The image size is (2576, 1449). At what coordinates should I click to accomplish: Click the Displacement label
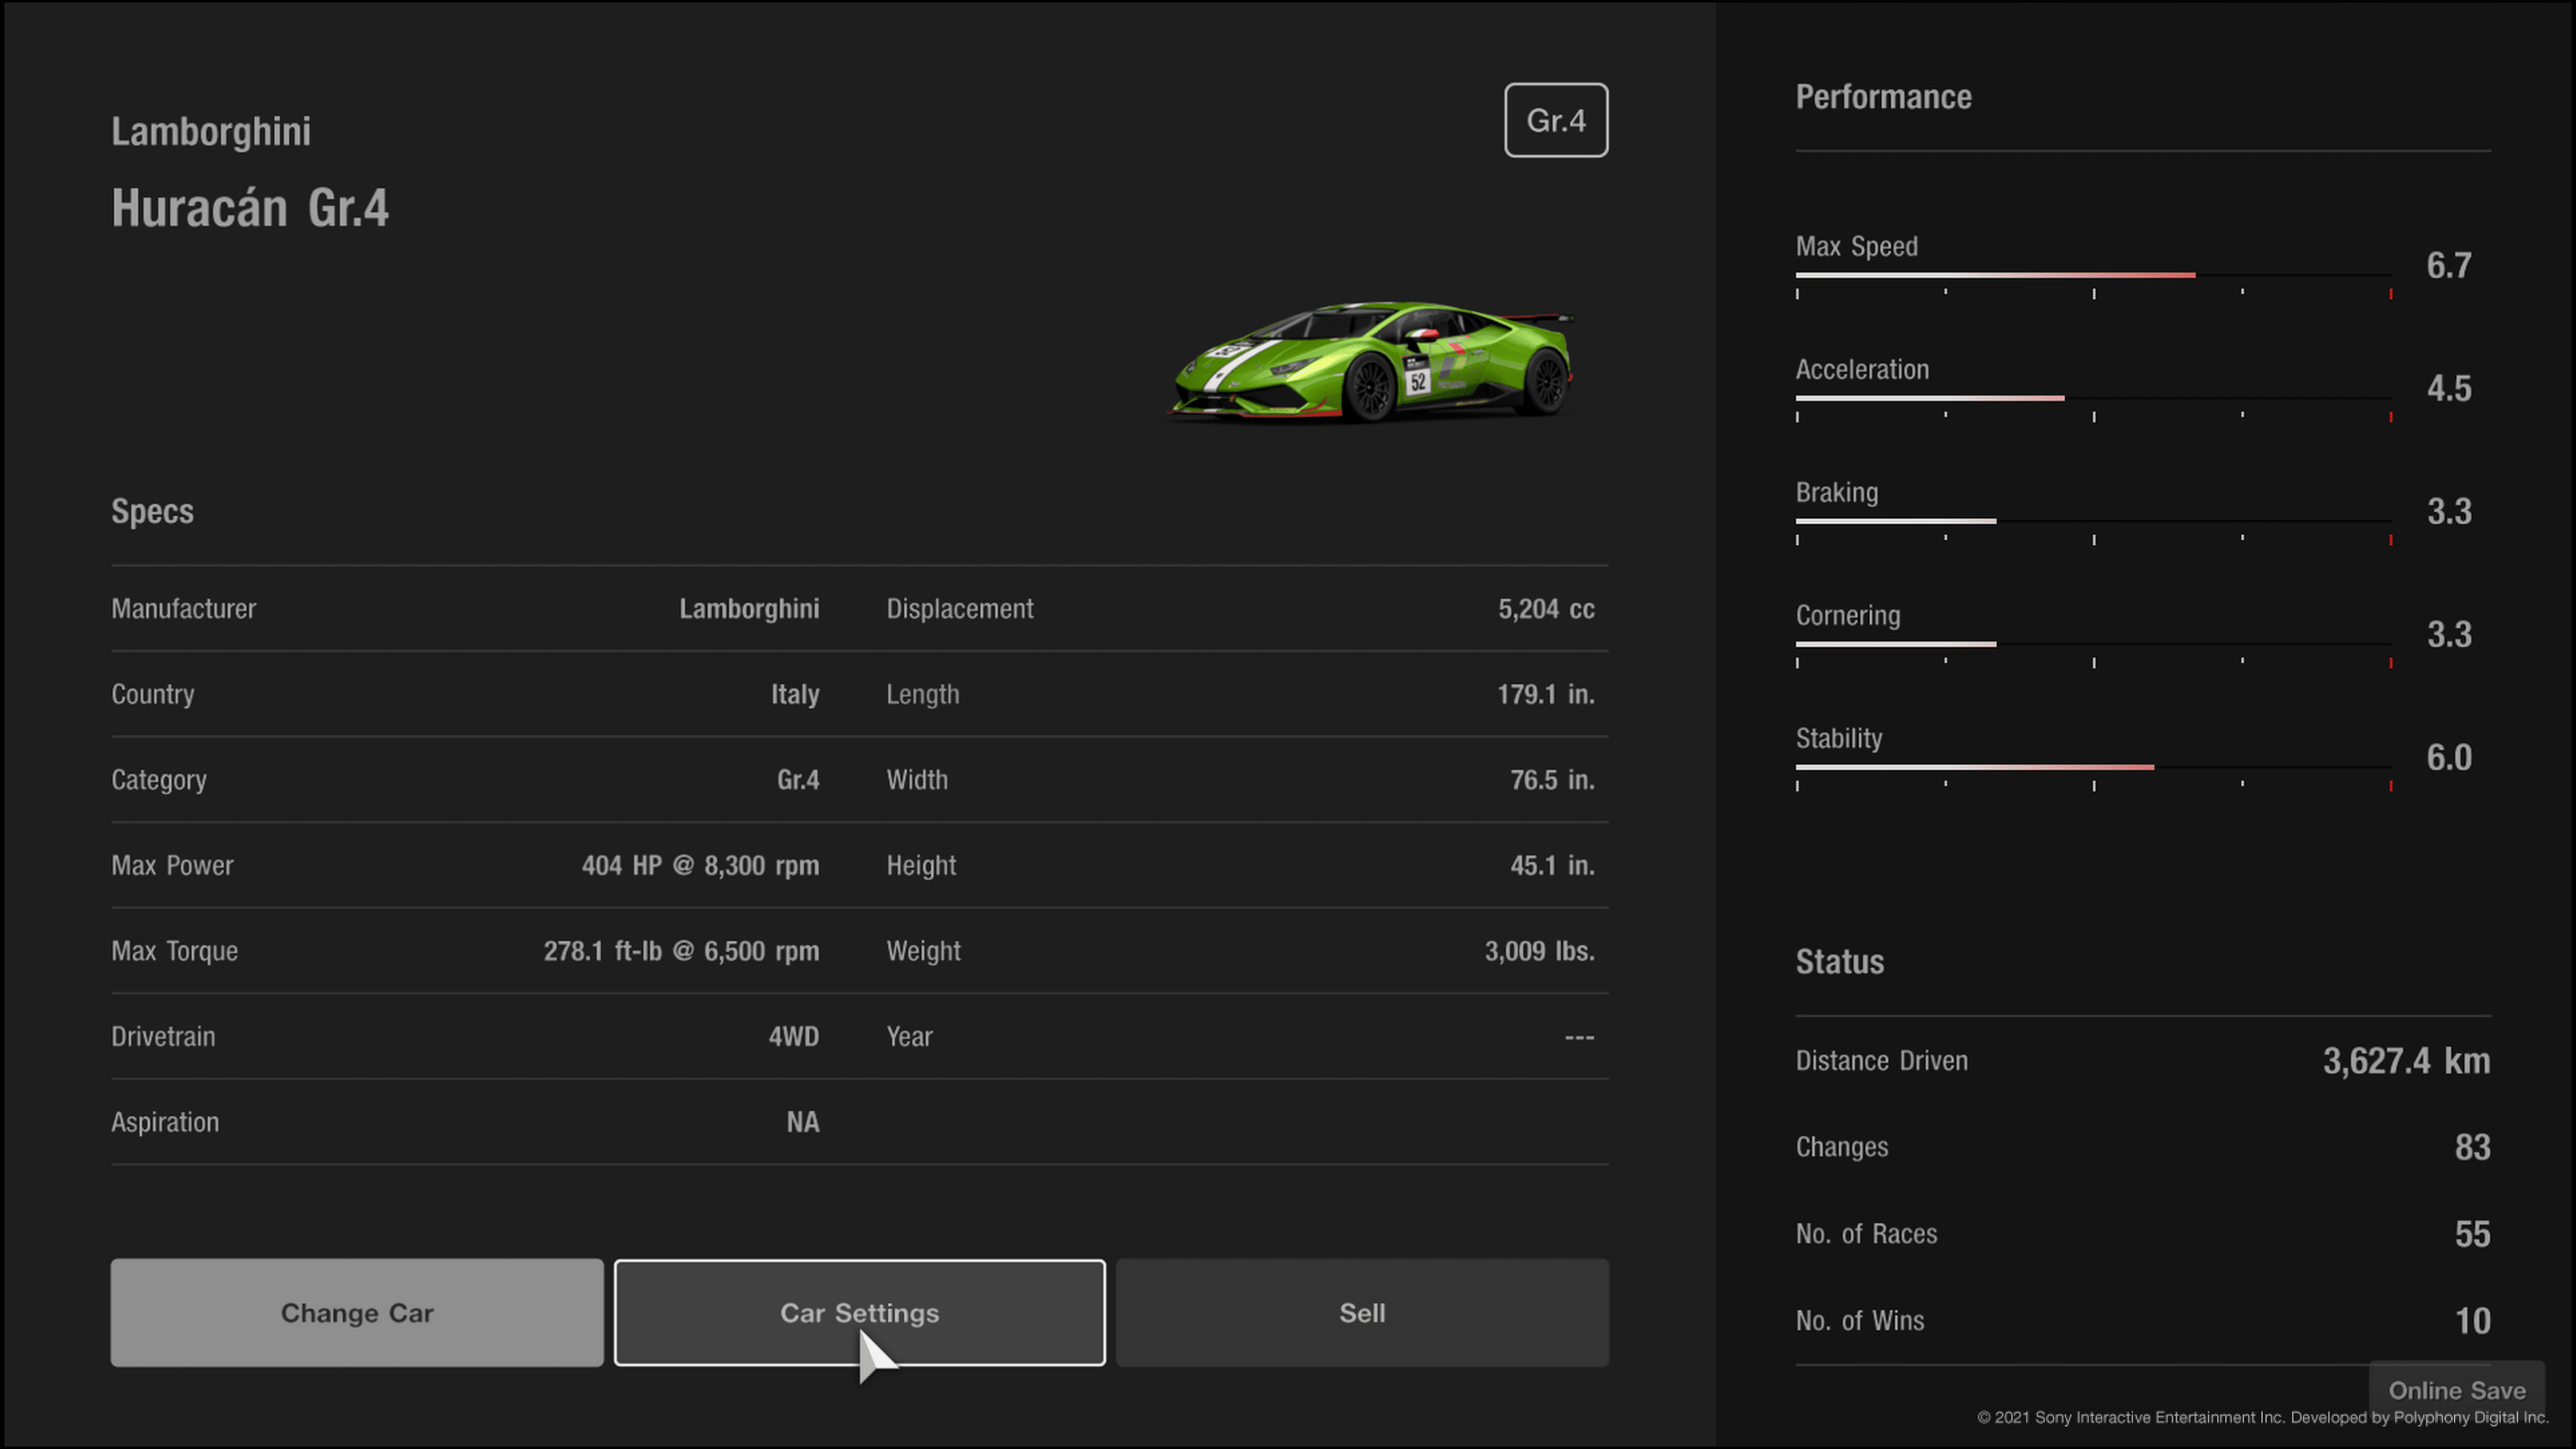click(960, 609)
